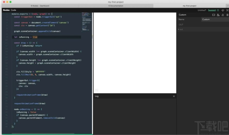Click the 'node.onDestroy' code line

pyautogui.click(x=28, y=109)
